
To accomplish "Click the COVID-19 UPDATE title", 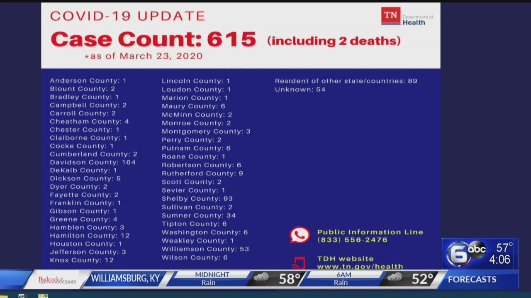I will click(128, 16).
